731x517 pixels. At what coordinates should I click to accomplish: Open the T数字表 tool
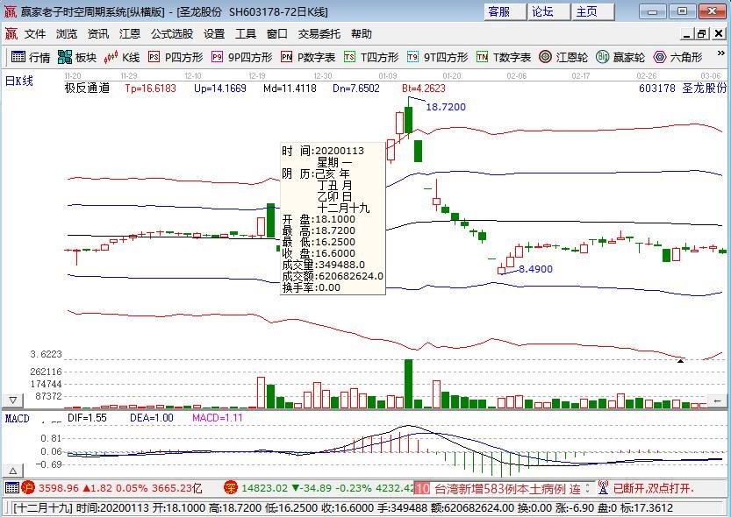[504, 57]
